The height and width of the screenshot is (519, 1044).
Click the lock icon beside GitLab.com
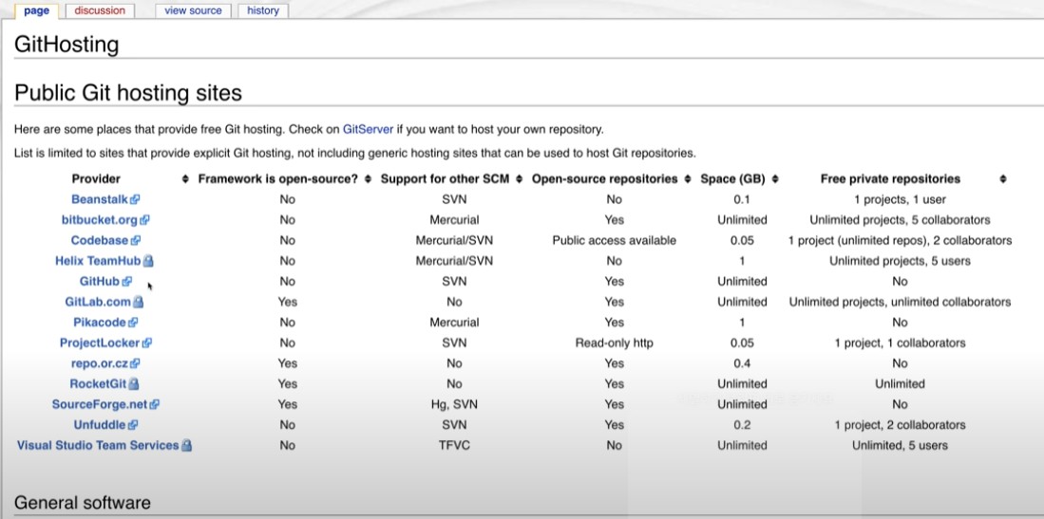138,302
